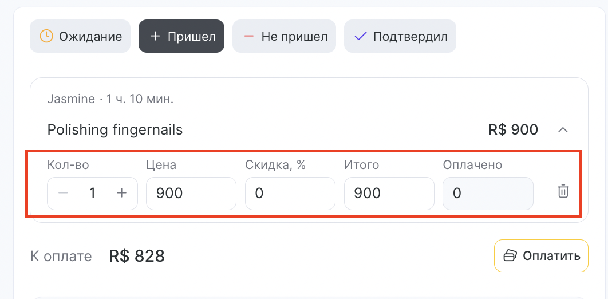Increase quantity with the plus stepper

[122, 192]
